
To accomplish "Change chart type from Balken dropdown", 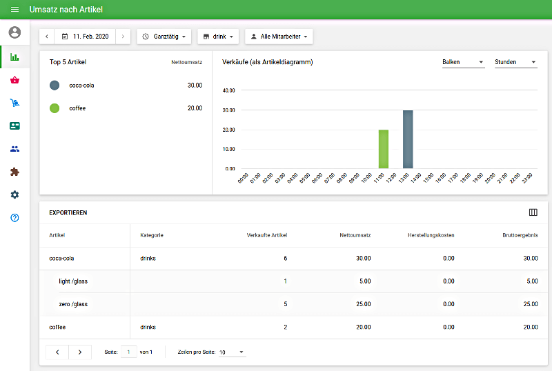I will (463, 62).
